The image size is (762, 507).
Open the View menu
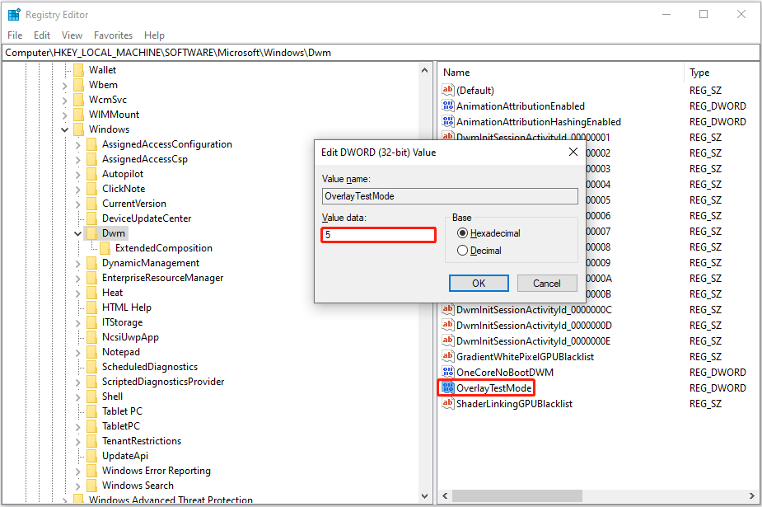72,35
